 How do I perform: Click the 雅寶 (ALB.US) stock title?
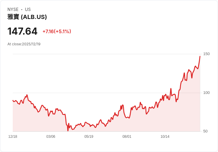pos(27,17)
